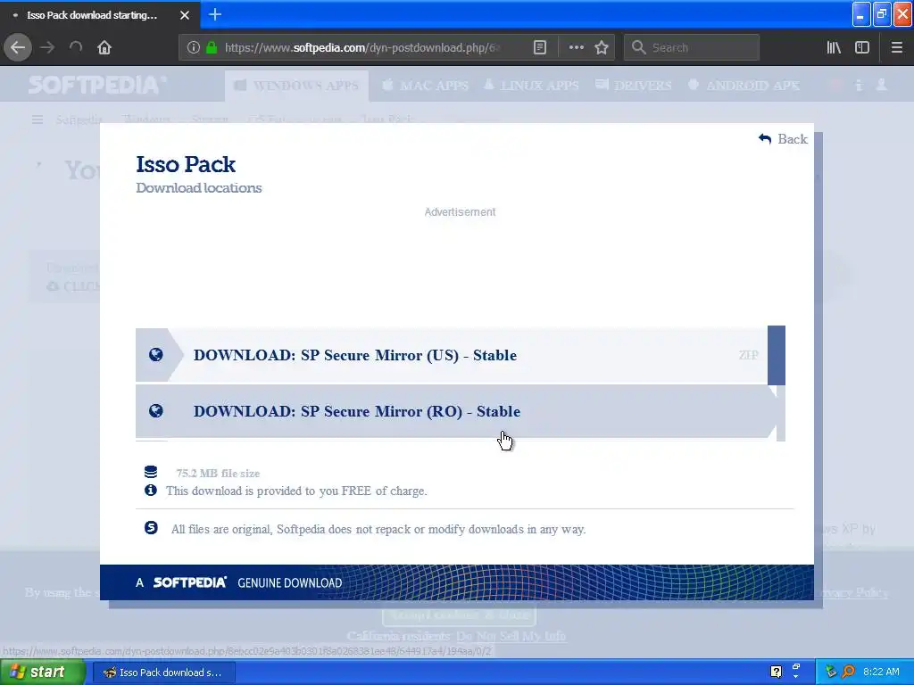Stop or reload the loading page
Screen dimensions: 914x685
click(76, 48)
